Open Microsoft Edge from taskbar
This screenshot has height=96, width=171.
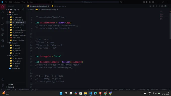point(95,93)
